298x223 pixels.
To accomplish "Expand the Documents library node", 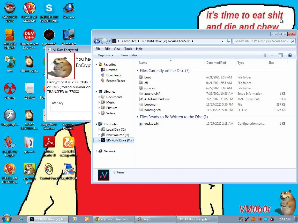I will tap(99, 97).
